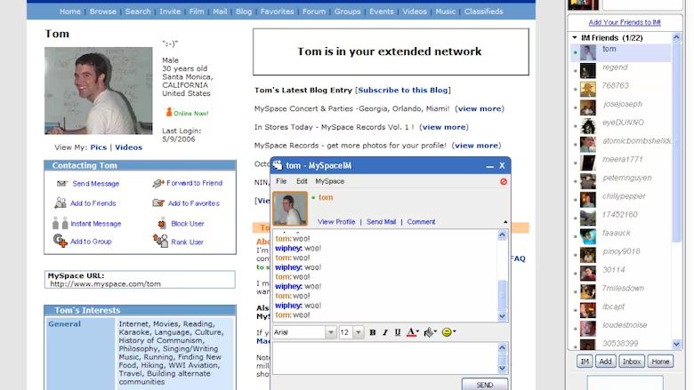Click the Add button in friends panel
This screenshot has height=390, width=694.
point(605,362)
